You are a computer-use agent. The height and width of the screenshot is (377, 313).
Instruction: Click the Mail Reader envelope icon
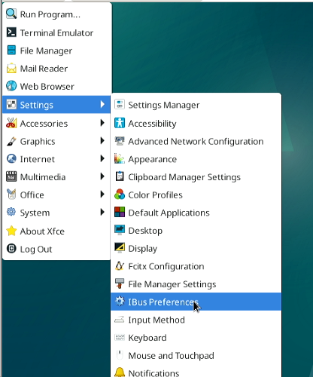pos(11,69)
